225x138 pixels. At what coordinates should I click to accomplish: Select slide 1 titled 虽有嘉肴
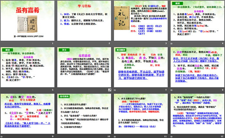27,21
